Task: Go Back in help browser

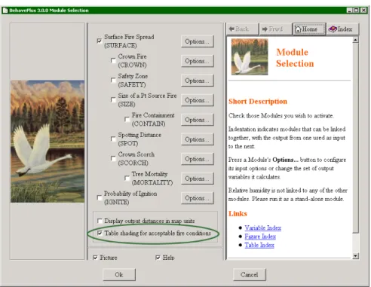Action: click(243, 29)
